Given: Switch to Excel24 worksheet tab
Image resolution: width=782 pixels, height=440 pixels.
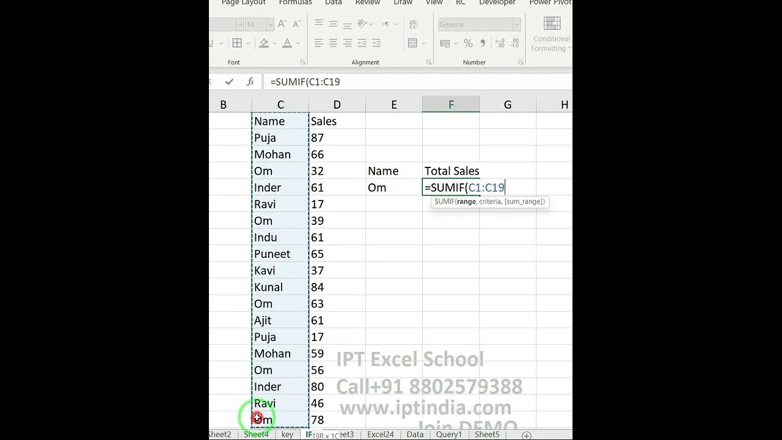Looking at the screenshot, I should (380, 435).
